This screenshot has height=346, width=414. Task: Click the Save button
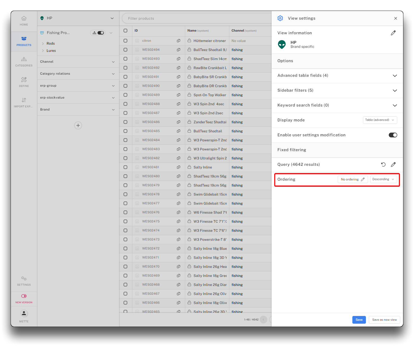tap(359, 320)
